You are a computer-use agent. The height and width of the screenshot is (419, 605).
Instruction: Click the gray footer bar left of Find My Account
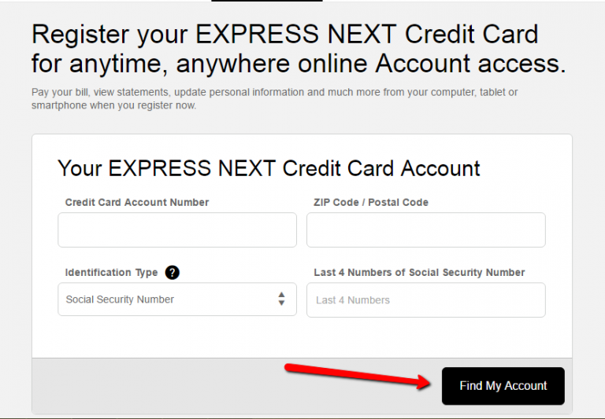[158, 385]
